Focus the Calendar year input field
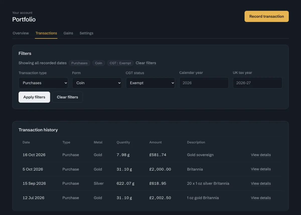301x215 pixels. click(x=204, y=83)
